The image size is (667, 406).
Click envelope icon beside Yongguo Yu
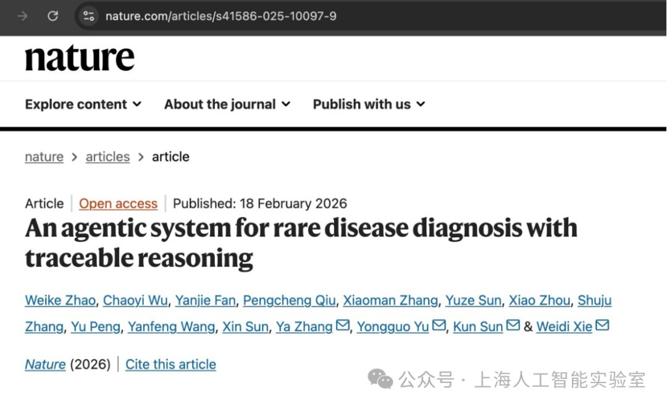click(439, 326)
